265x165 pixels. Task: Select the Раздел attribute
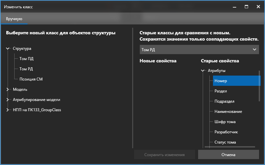point(221,91)
